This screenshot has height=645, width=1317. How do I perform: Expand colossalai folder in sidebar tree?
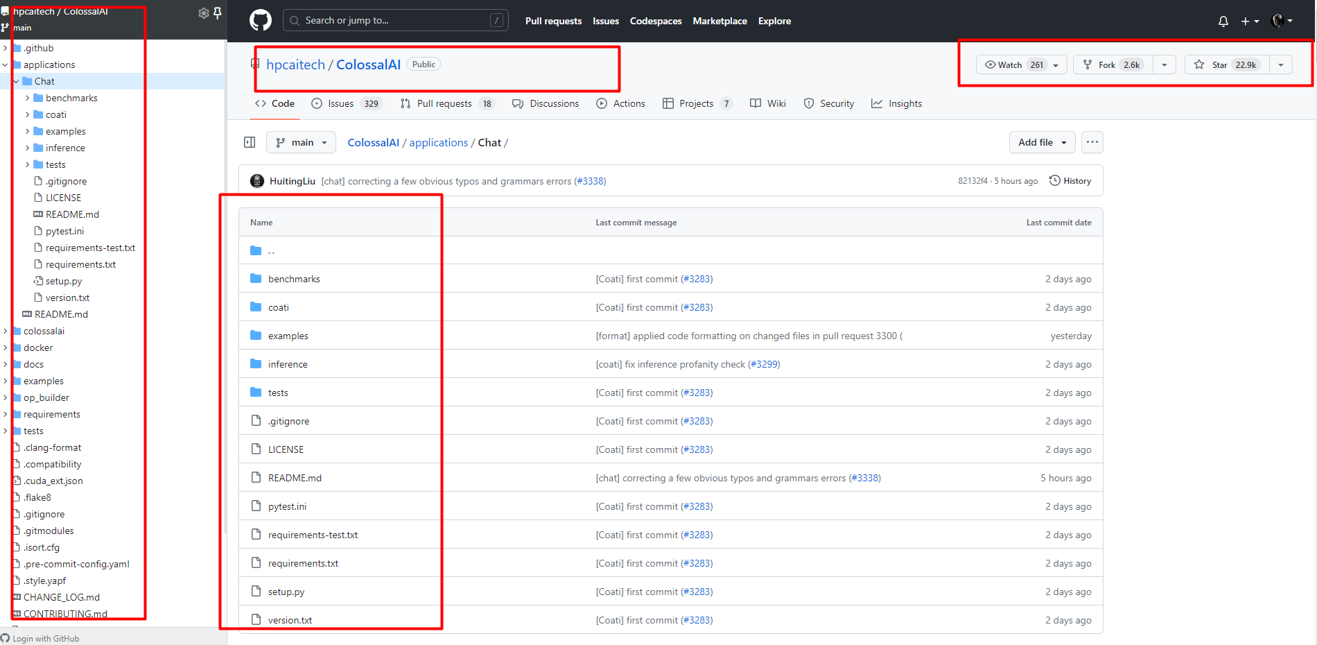coord(6,331)
